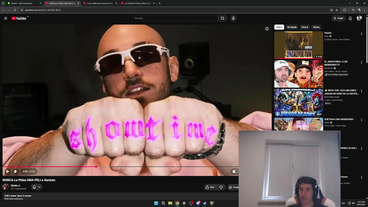The width and height of the screenshot is (368, 207).
Task: Like the video with 33 k likes
Action: [x=210, y=187]
